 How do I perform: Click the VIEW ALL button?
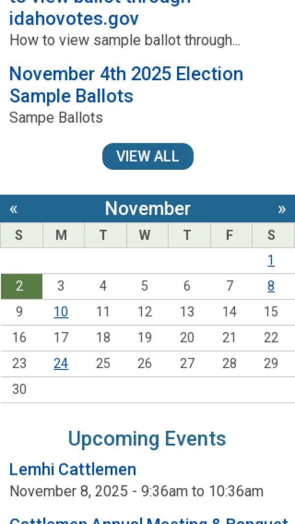(147, 156)
